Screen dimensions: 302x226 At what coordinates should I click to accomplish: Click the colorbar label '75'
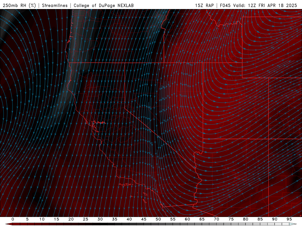point(231,219)
